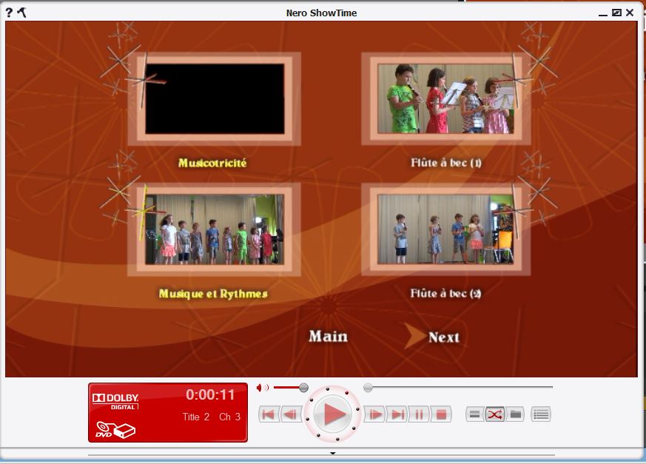The height and width of the screenshot is (464, 646).
Task: Stop the playback
Action: coord(441,414)
